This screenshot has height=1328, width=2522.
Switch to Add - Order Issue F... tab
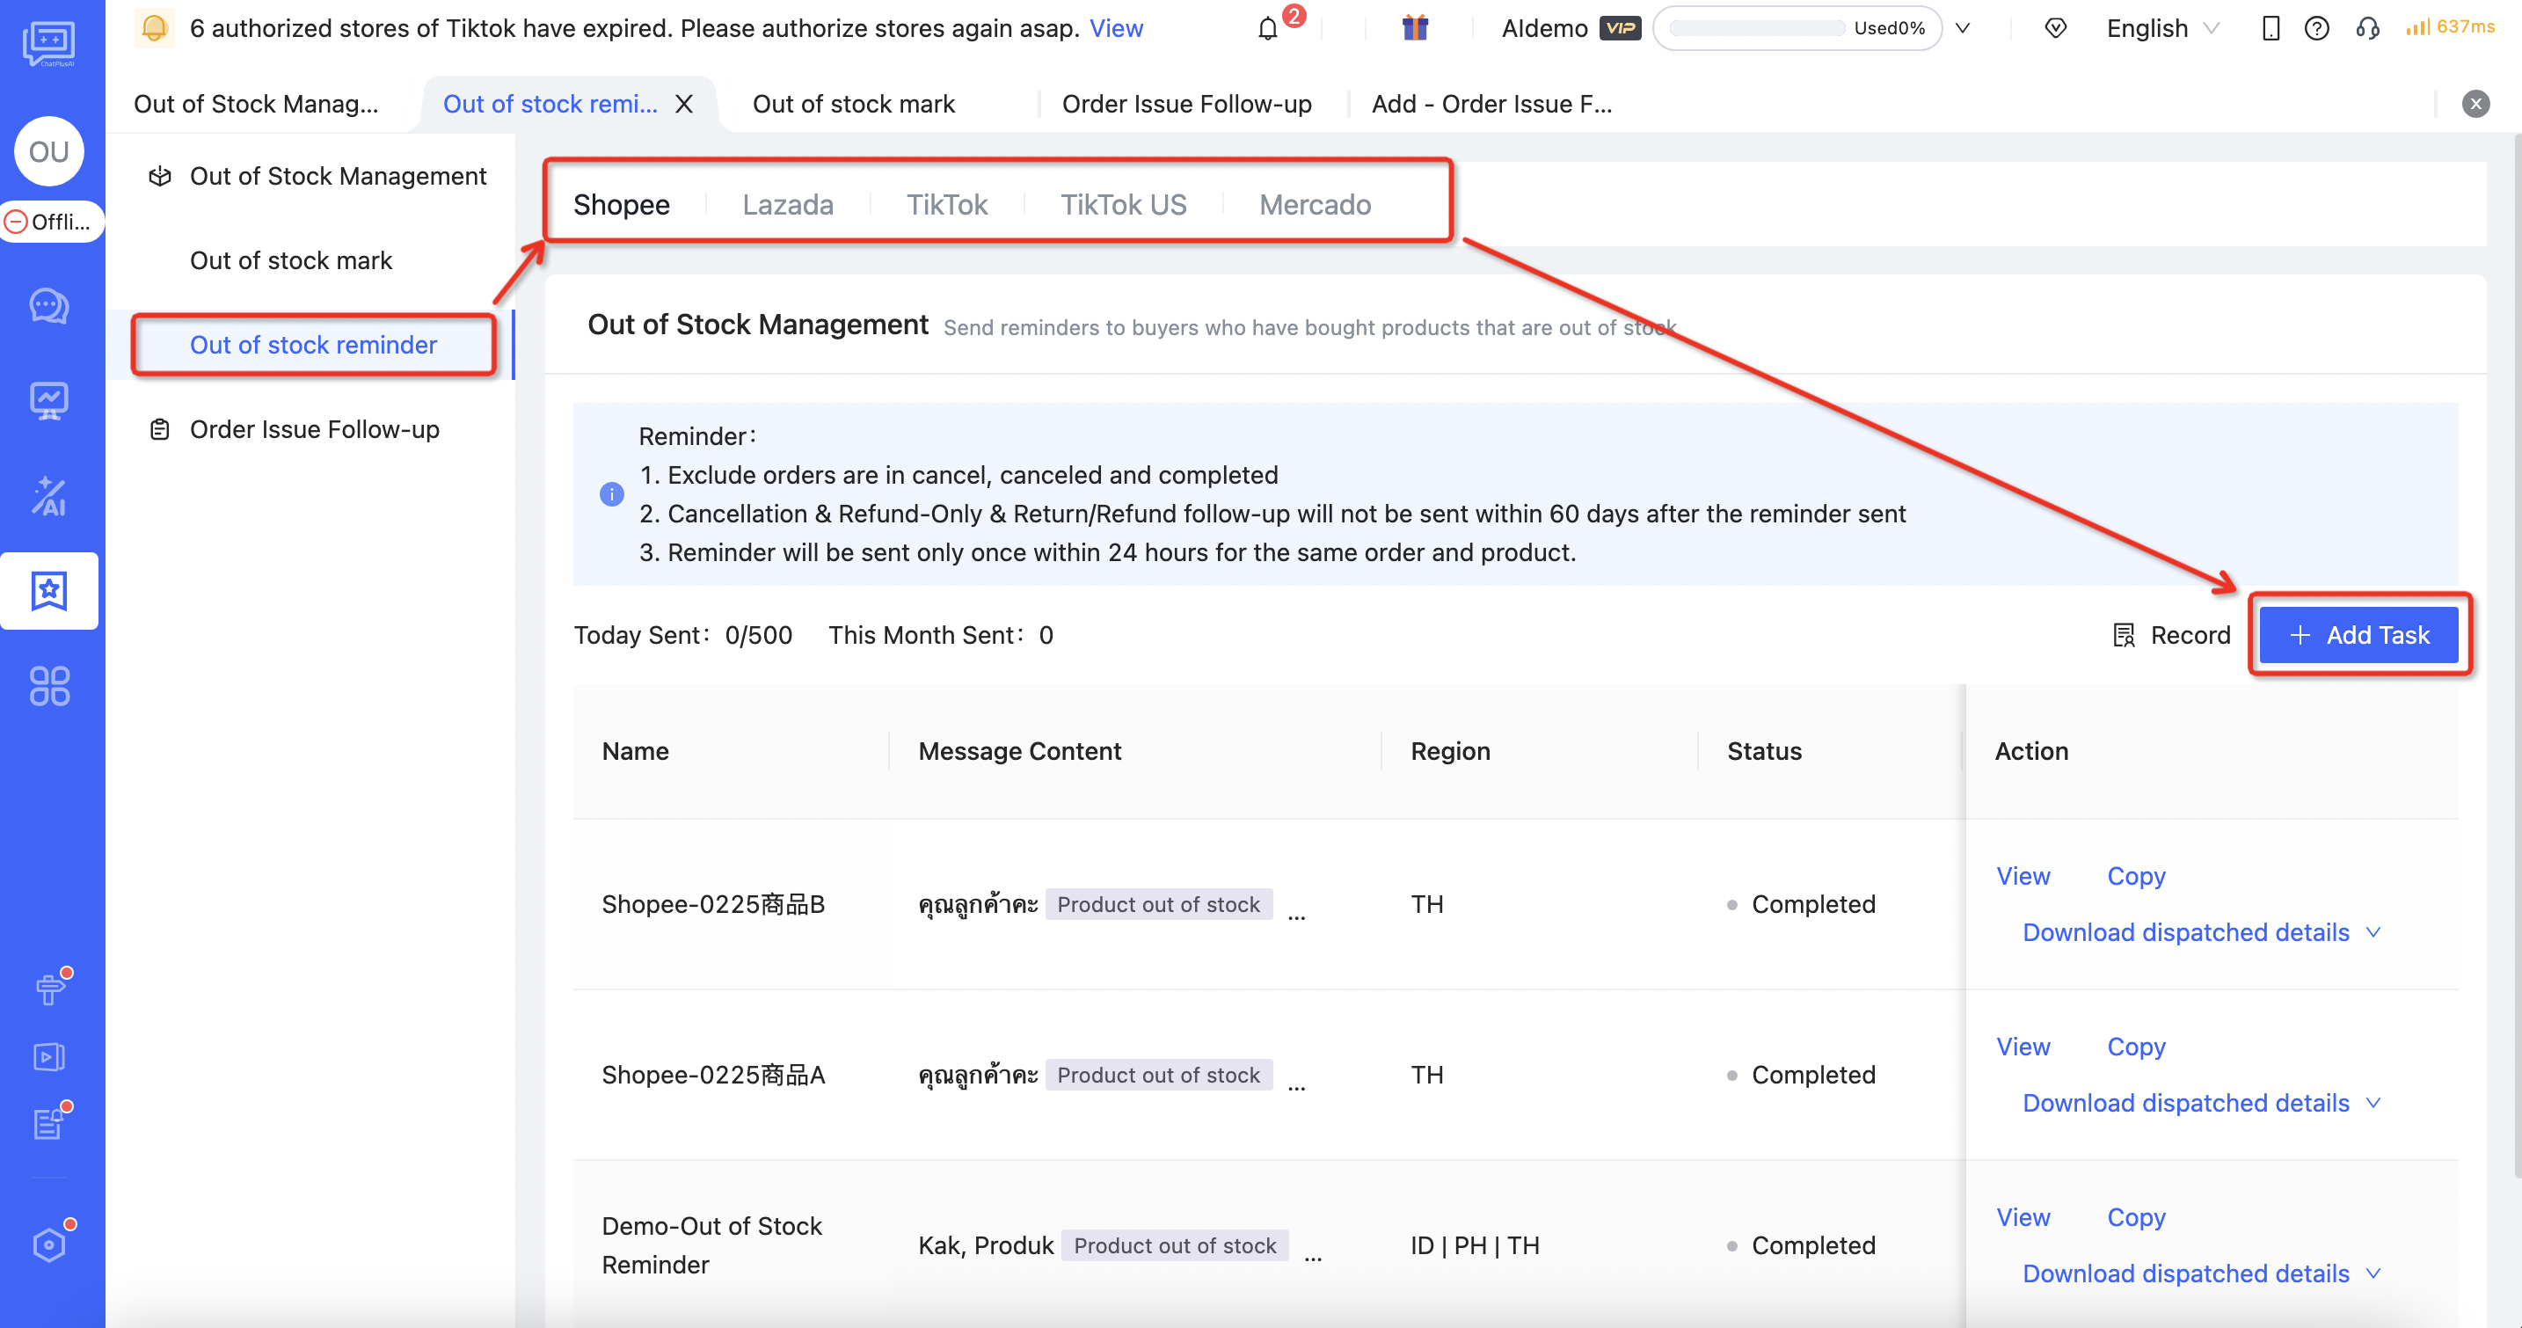(x=1491, y=104)
